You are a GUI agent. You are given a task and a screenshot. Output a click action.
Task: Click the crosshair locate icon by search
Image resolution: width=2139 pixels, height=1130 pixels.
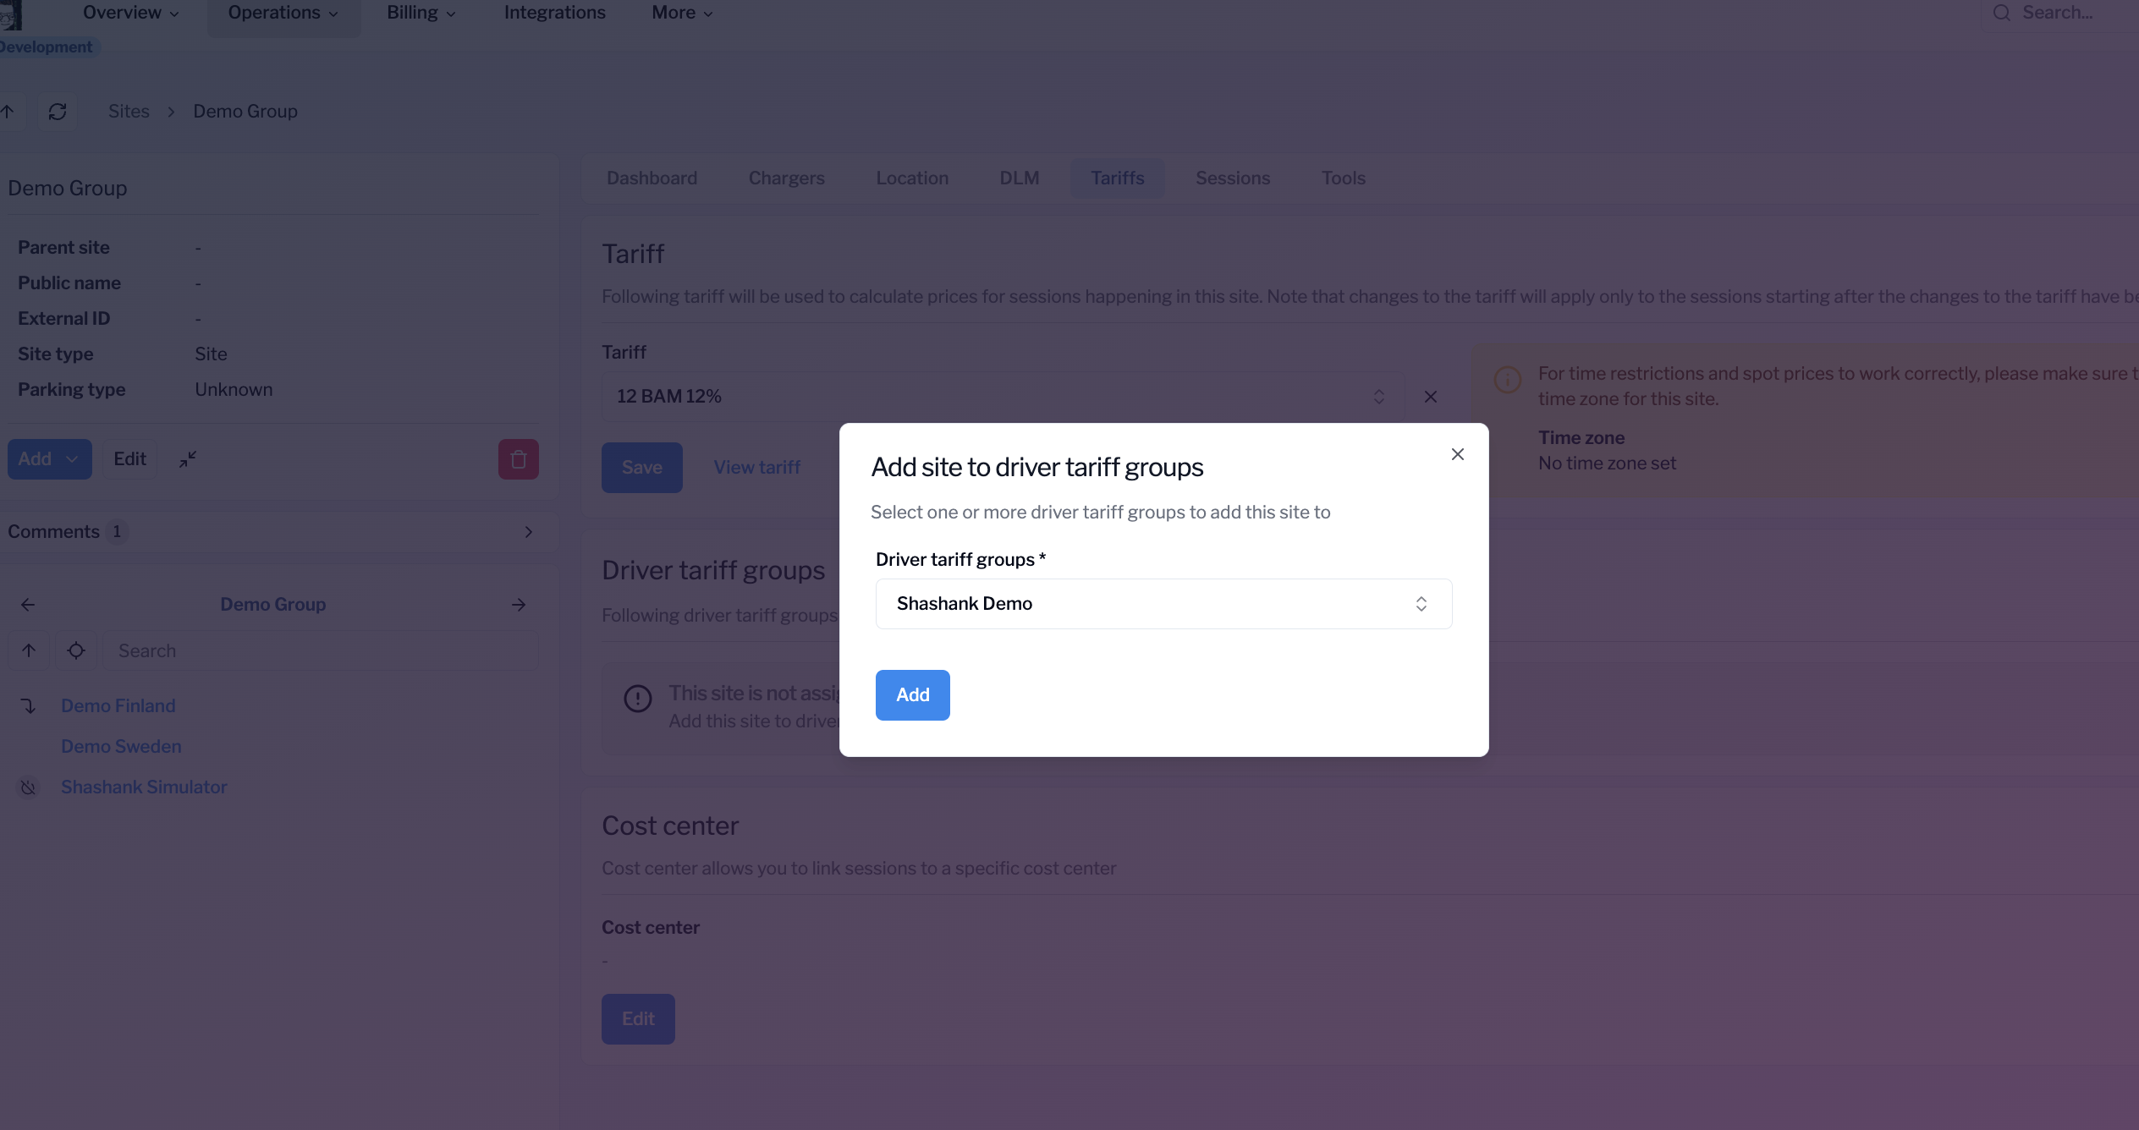76,650
